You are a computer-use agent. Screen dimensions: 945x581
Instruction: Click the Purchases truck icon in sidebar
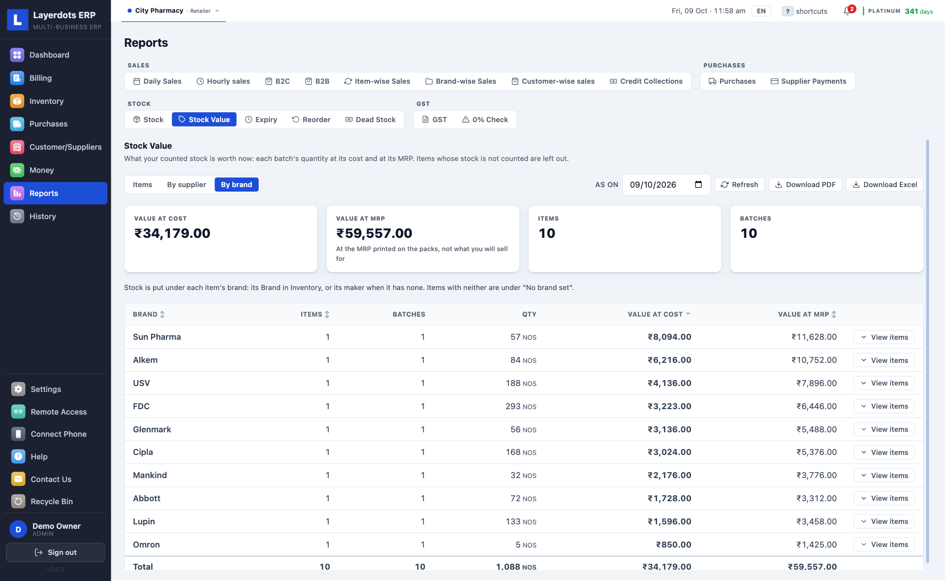pyautogui.click(x=17, y=124)
